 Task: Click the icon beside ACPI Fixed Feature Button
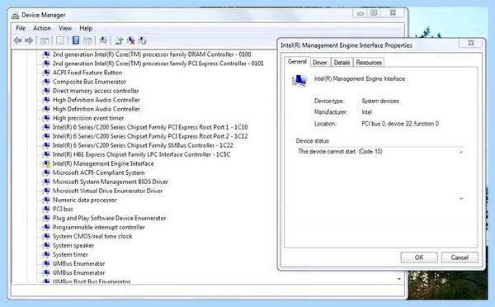(x=46, y=73)
